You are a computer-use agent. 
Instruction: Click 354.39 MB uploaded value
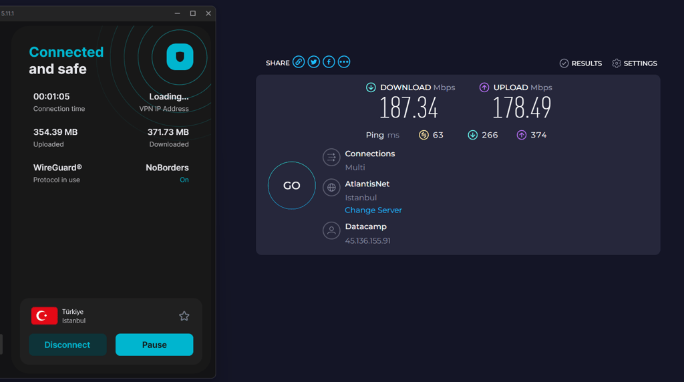coord(55,132)
